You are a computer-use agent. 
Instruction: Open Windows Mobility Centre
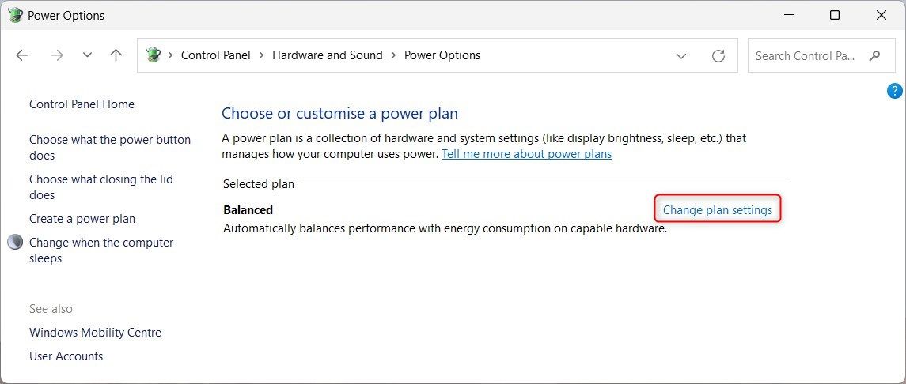tap(95, 333)
